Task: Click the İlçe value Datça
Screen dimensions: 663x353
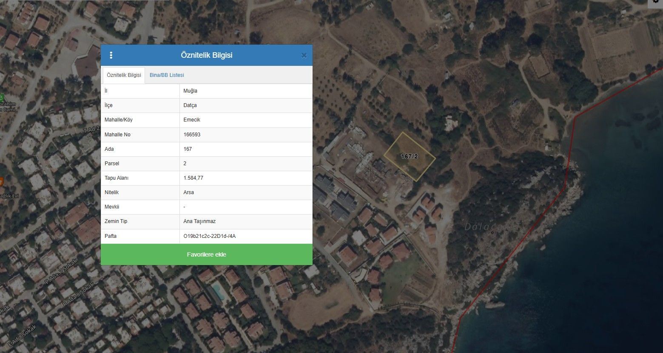Action: pos(190,105)
